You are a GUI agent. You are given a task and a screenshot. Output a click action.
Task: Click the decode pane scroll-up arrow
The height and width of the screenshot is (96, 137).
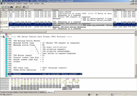click(x=136, y=35)
